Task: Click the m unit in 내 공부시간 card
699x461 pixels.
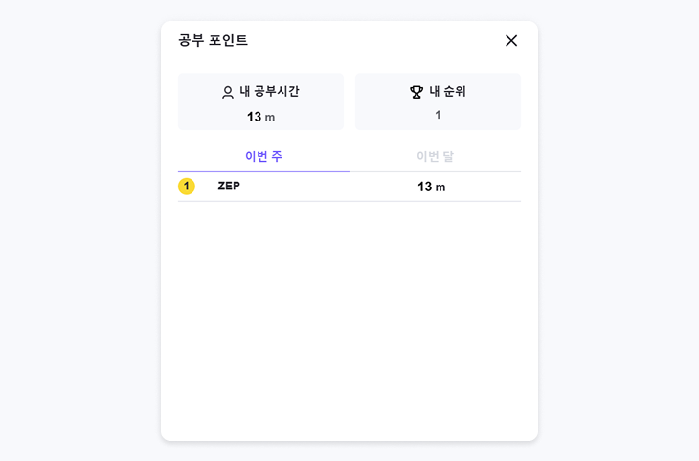Action: coord(270,118)
